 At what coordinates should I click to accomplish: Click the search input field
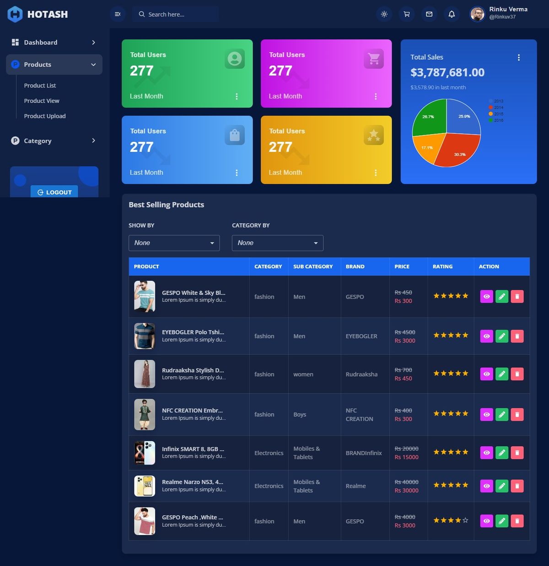tap(176, 14)
